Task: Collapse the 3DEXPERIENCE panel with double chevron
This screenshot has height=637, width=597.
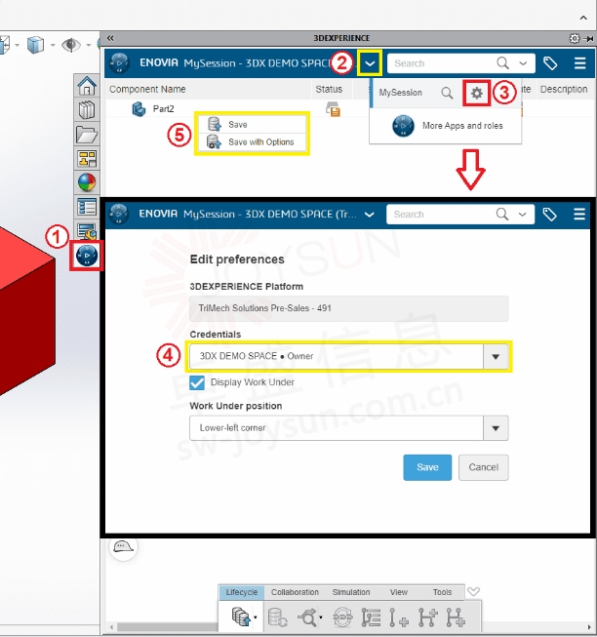Action: (110, 38)
